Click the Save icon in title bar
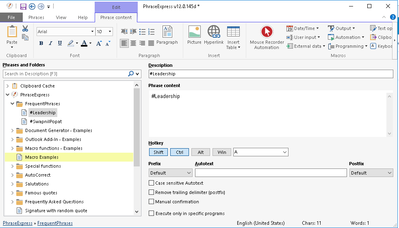Viewport: 399px width, 228px height. [23, 6]
